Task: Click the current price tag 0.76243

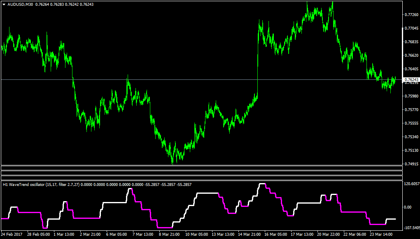Action: click(412, 80)
